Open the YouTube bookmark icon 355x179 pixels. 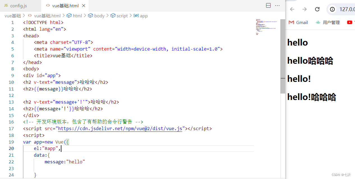click(x=349, y=22)
